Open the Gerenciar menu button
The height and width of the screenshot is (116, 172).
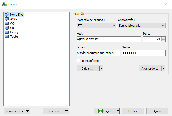(56, 111)
